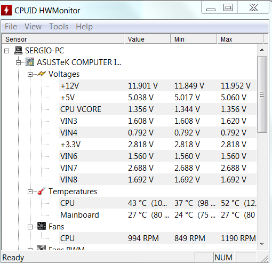Select the VIN7 sensor row
The width and height of the screenshot is (272, 263).
click(x=158, y=168)
